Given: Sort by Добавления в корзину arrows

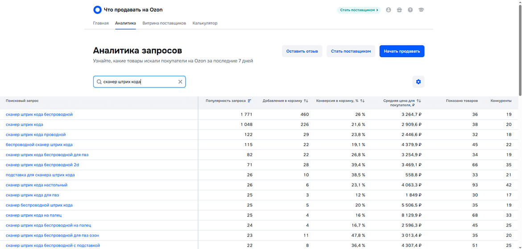Looking at the screenshot, I should [x=306, y=100].
